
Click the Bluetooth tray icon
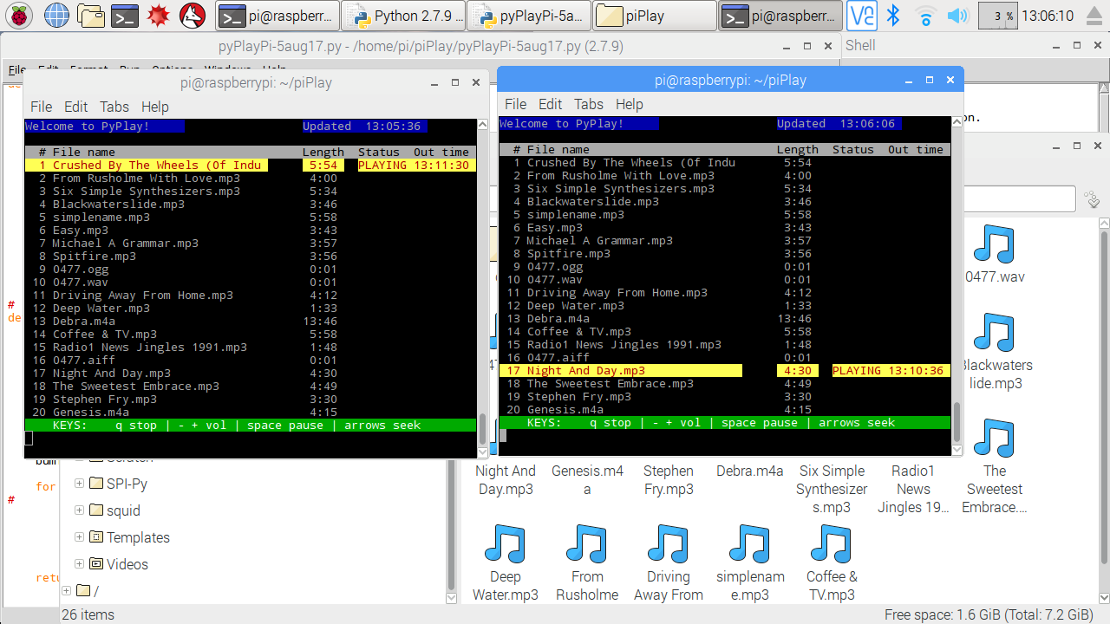click(x=894, y=16)
